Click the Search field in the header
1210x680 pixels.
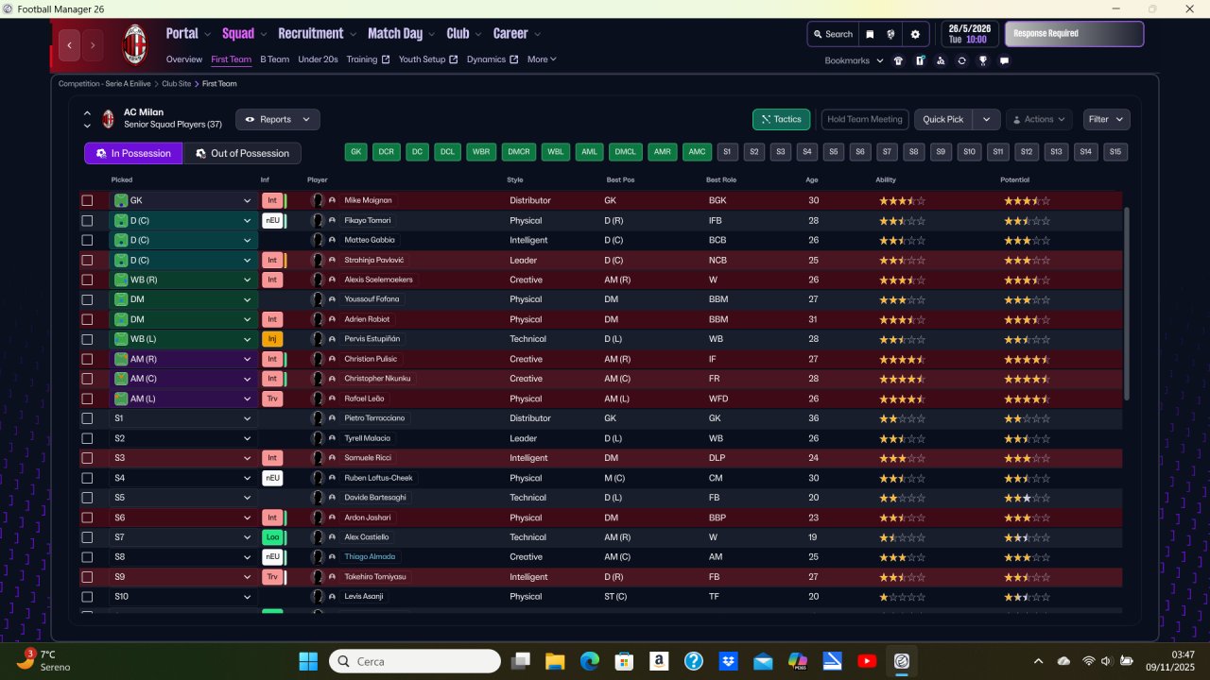tap(832, 34)
